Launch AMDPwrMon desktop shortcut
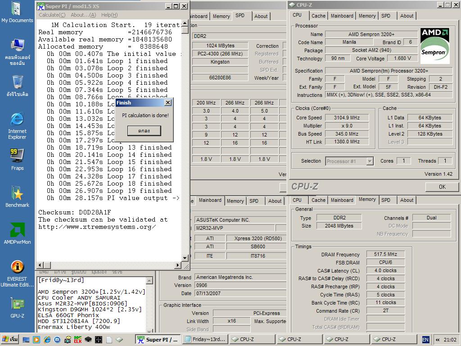This screenshot has width=461, height=346. pos(17,234)
